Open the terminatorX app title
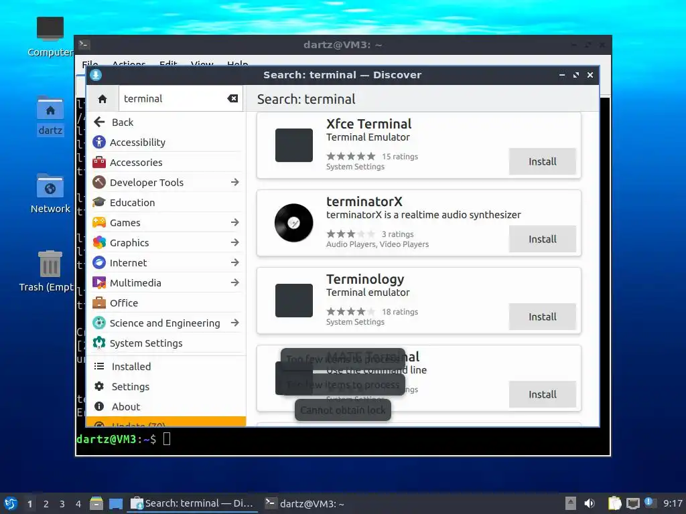Viewport: 686px width, 514px height. point(364,201)
